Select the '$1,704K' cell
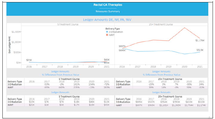 (189, 105)
